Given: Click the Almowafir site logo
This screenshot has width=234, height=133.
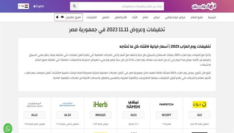Looking at the screenshot, I should click(x=204, y=6).
